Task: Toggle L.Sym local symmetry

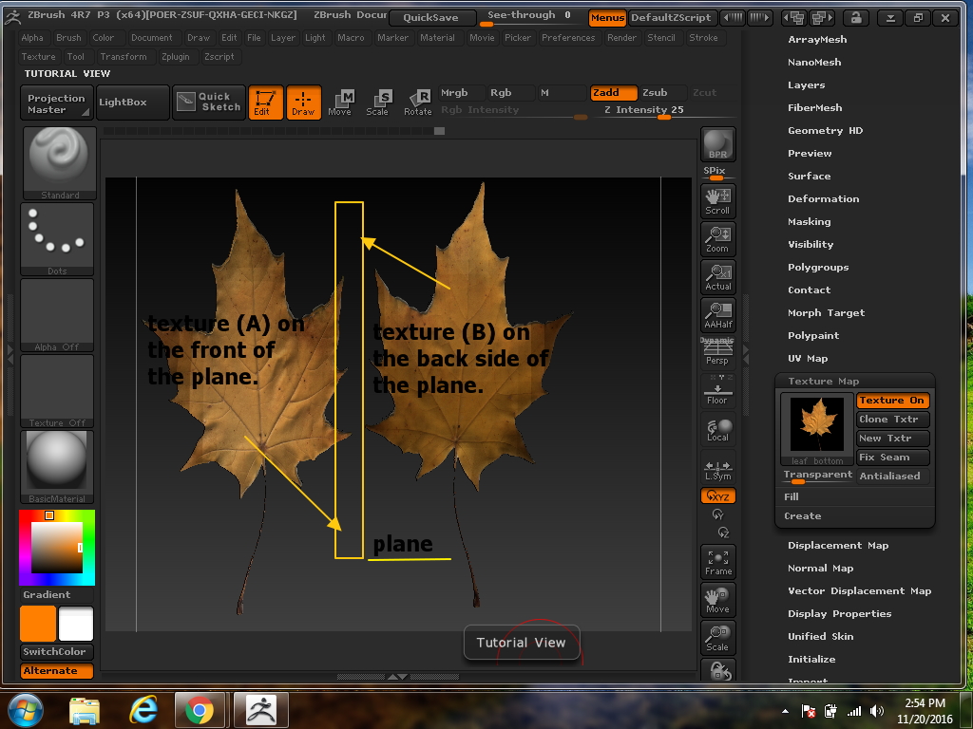Action: pyautogui.click(x=718, y=468)
